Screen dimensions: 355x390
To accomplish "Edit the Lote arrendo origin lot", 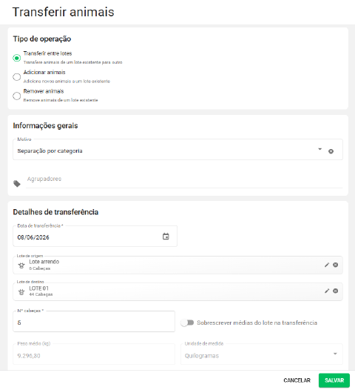I will coord(327,265).
